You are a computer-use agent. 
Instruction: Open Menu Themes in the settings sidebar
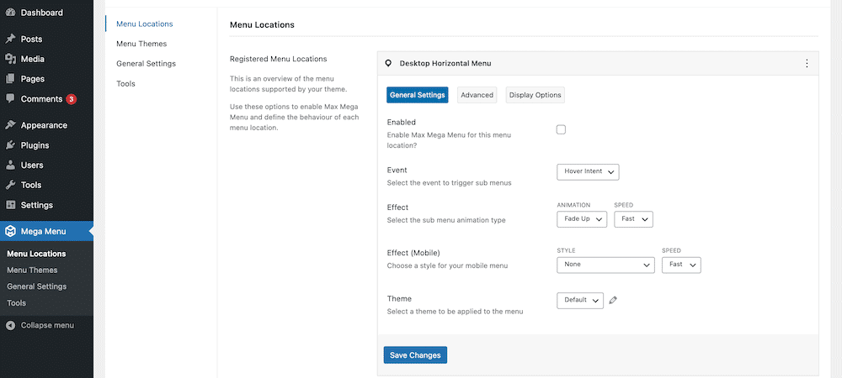pyautogui.click(x=141, y=44)
